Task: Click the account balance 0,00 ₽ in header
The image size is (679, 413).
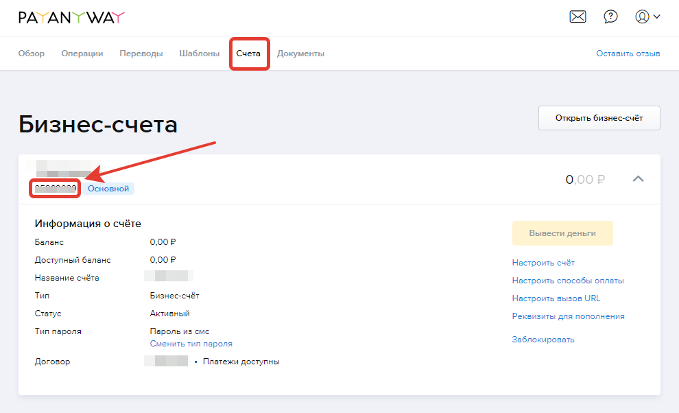Action: [x=585, y=179]
